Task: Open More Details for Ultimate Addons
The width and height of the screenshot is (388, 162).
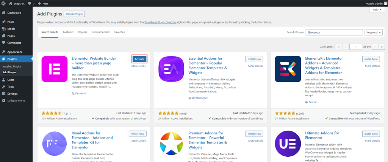Action: (372, 141)
